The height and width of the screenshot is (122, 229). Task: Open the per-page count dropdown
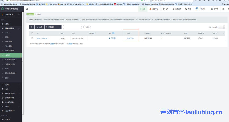click(224, 27)
